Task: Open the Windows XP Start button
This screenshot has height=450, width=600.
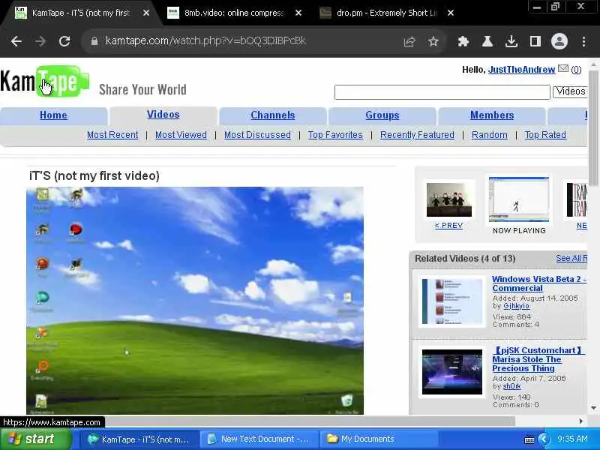Action: [x=35, y=439]
